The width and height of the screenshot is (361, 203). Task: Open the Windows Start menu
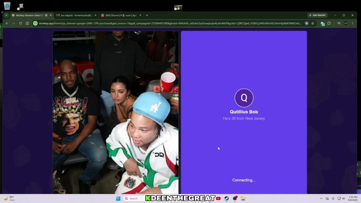tap(118, 198)
